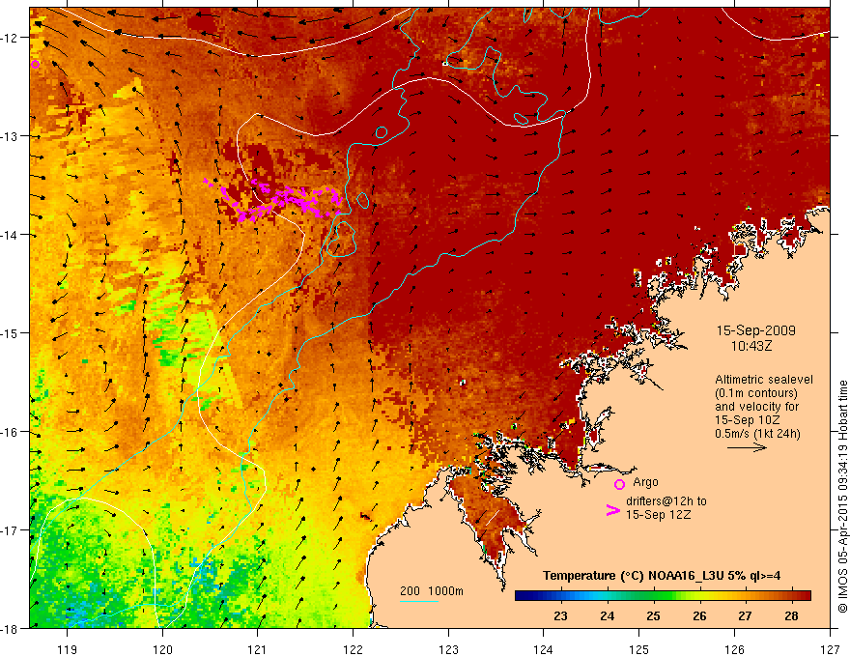Click the 'Temperature (°C) NOAA16_L3U 5% ql>=4' title

click(x=662, y=576)
